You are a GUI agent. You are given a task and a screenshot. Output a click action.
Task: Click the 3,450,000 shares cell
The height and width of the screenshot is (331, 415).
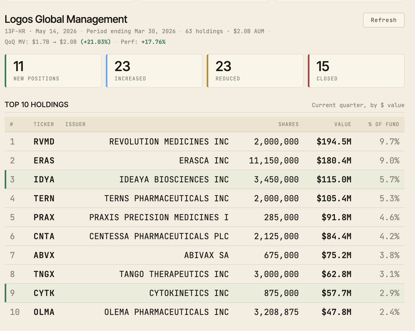(x=276, y=179)
